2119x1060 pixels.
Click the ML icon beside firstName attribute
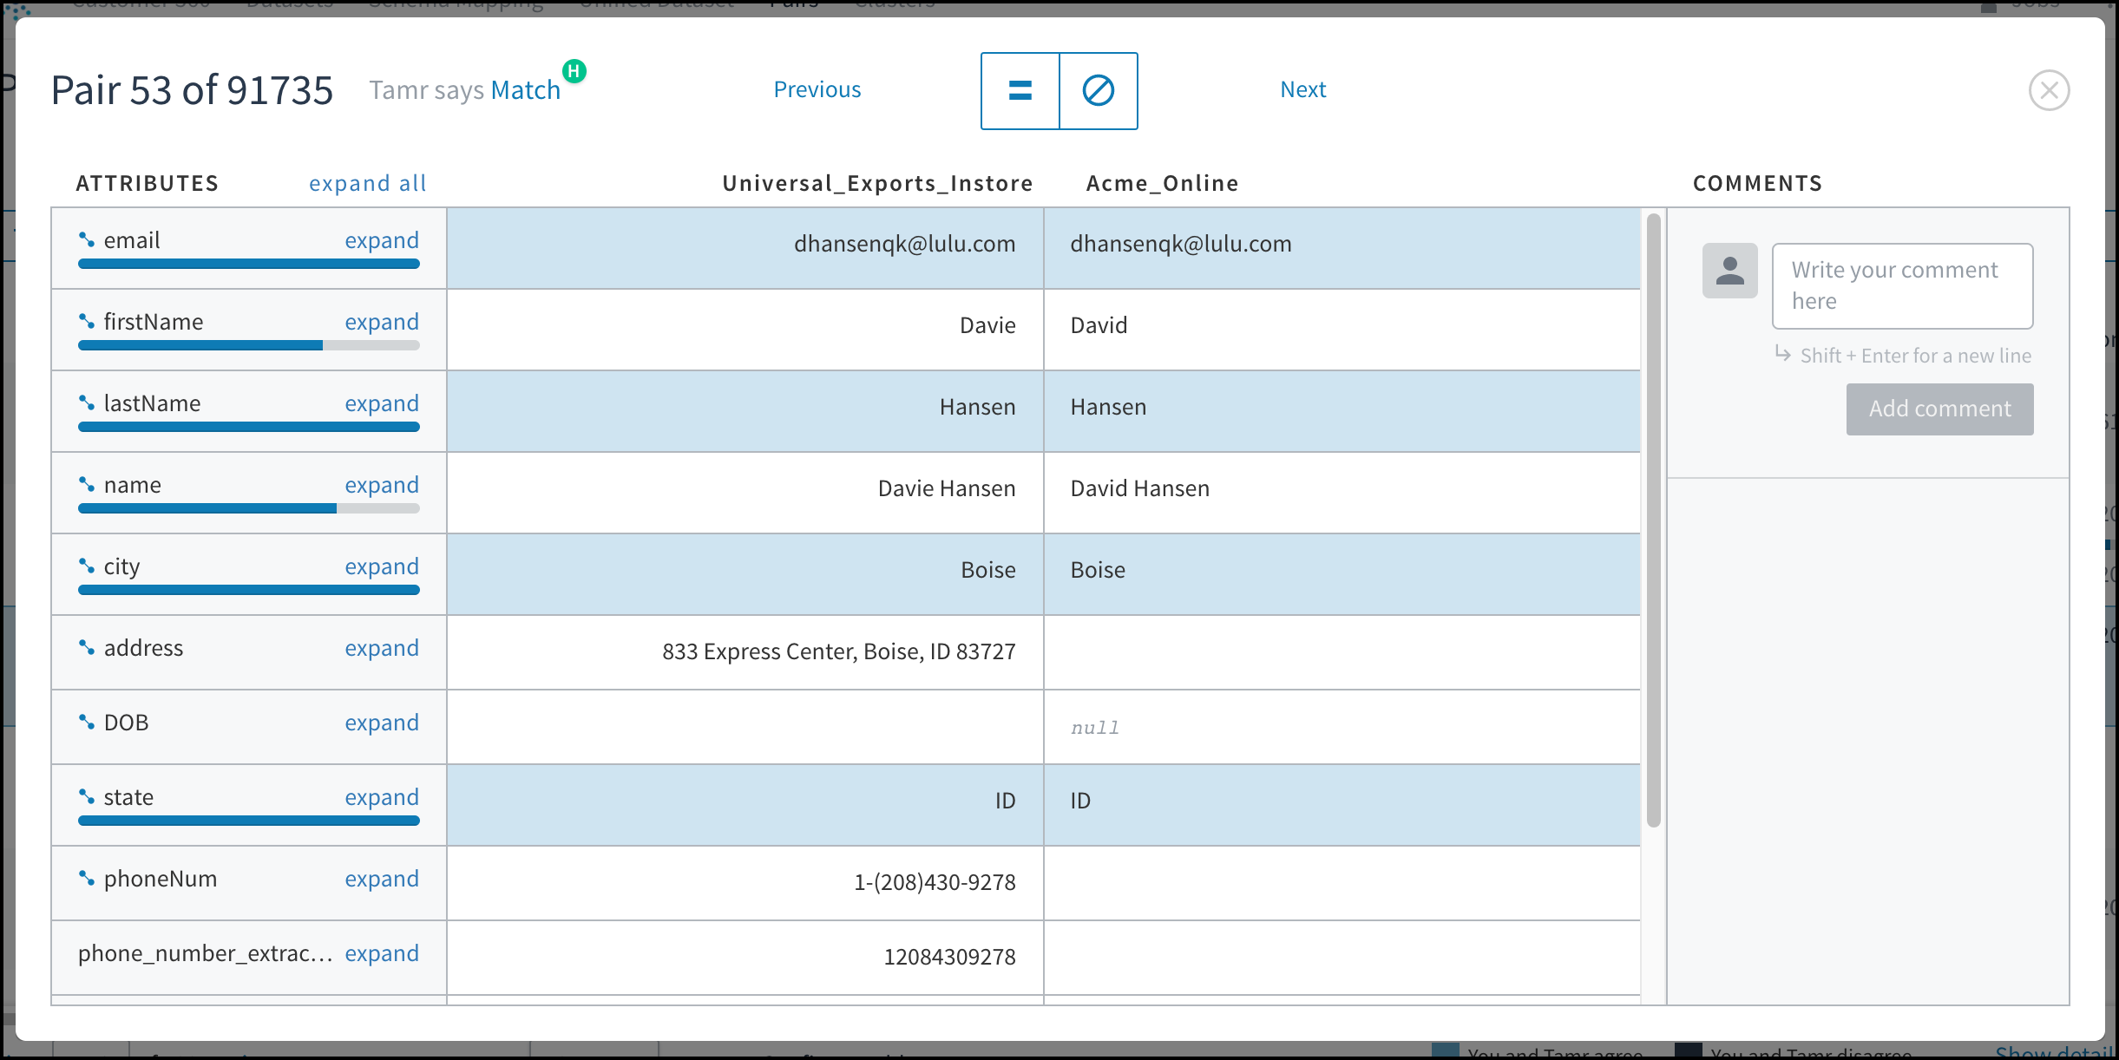point(87,321)
